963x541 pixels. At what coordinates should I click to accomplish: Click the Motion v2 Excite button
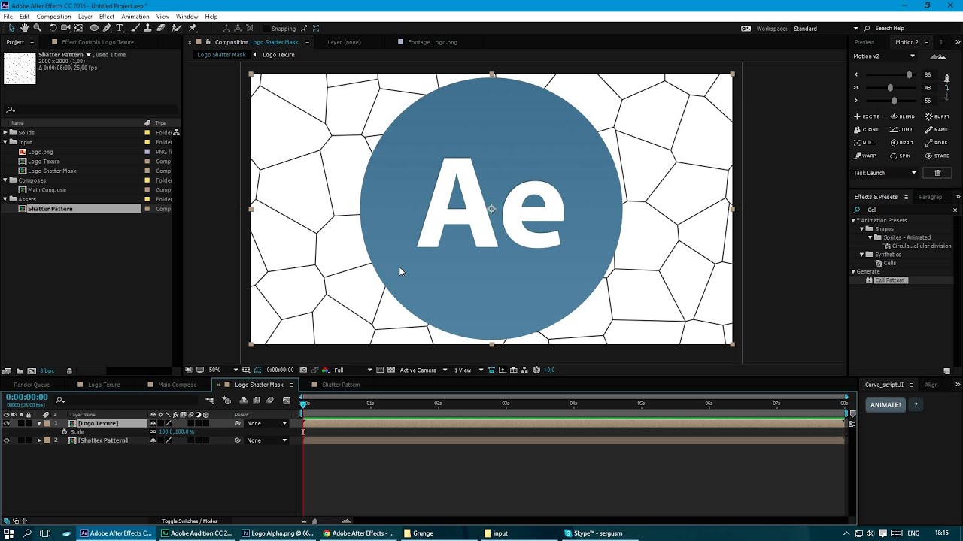867,116
